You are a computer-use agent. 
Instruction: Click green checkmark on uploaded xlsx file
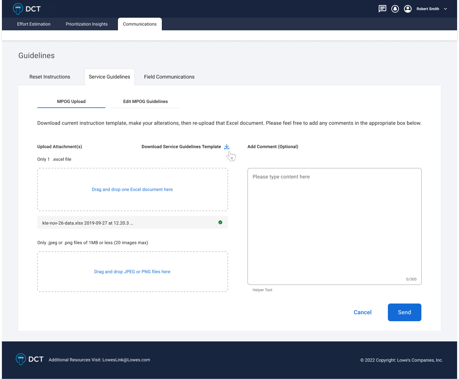[220, 222]
